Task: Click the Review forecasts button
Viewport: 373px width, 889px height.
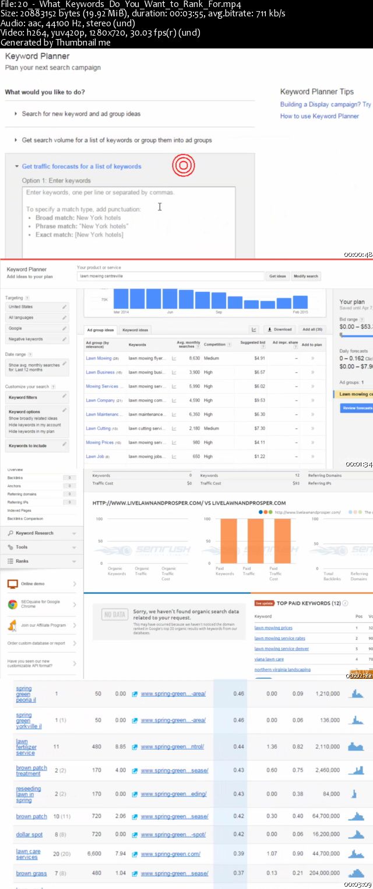Action: tap(358, 408)
